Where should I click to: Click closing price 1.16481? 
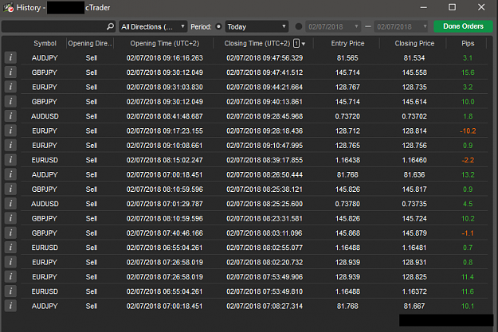tap(414, 248)
